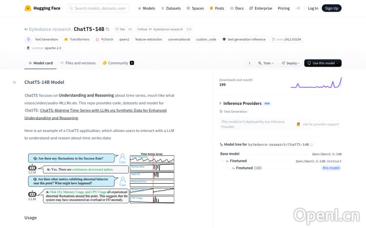Open the Community tab

click(x=118, y=63)
